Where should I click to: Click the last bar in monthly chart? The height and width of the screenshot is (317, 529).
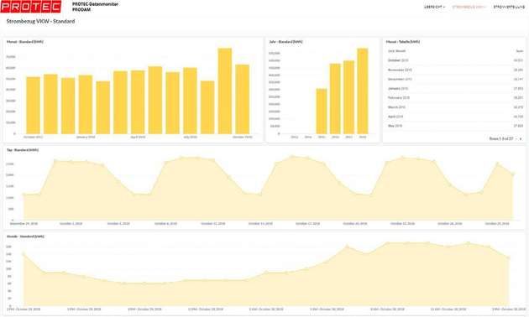pos(242,100)
